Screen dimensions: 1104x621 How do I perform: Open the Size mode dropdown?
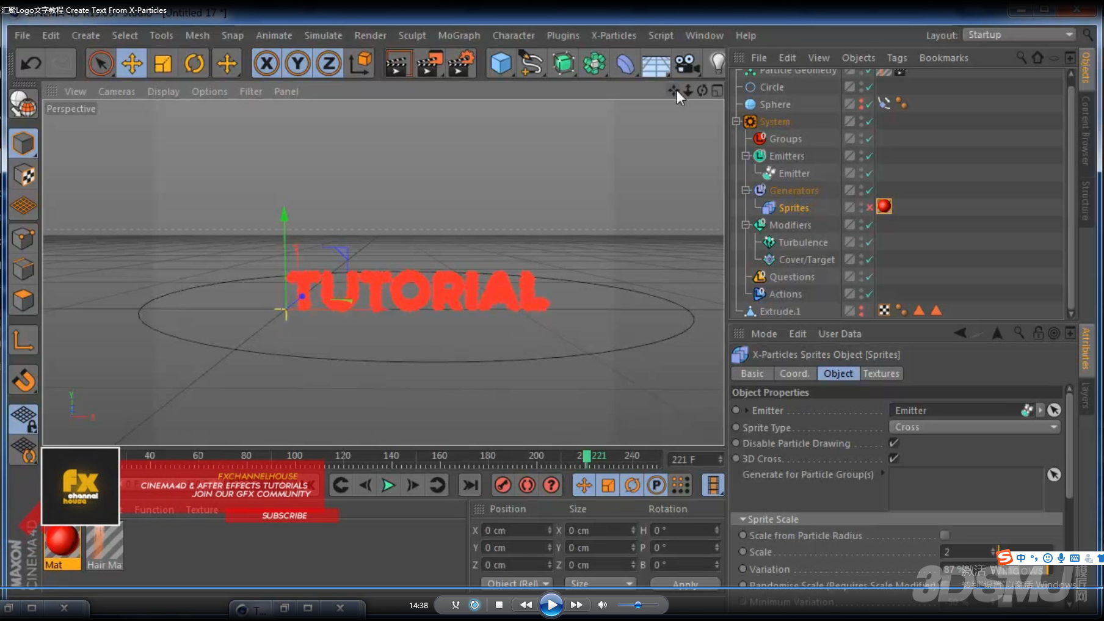point(601,584)
